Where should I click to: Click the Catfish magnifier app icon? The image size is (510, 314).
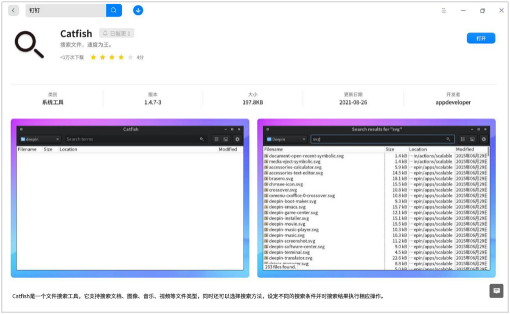30,44
